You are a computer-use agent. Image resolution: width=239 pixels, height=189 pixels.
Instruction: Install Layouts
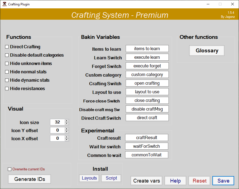coord(89,178)
